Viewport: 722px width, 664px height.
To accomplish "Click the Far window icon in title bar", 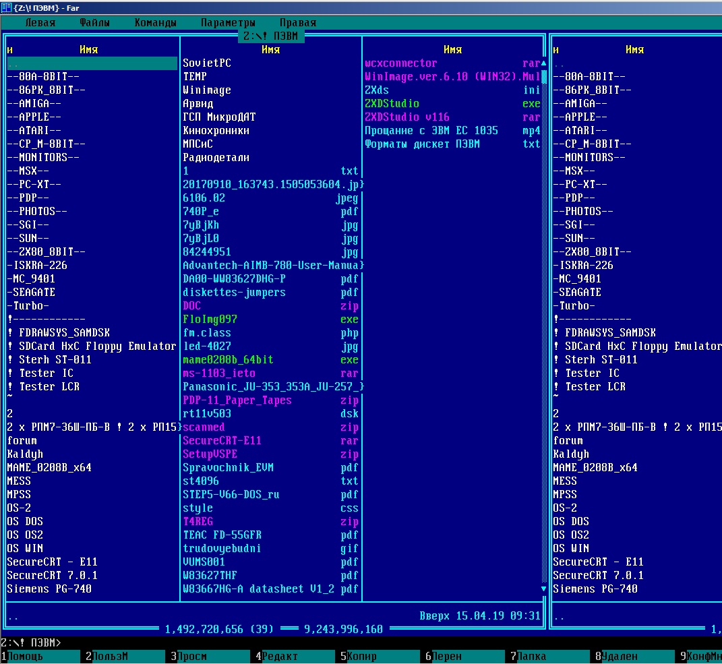I will pos(6,7).
